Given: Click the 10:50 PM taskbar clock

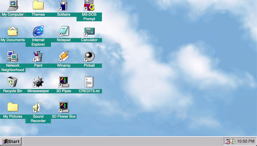Looking at the screenshot, I should tap(245, 141).
